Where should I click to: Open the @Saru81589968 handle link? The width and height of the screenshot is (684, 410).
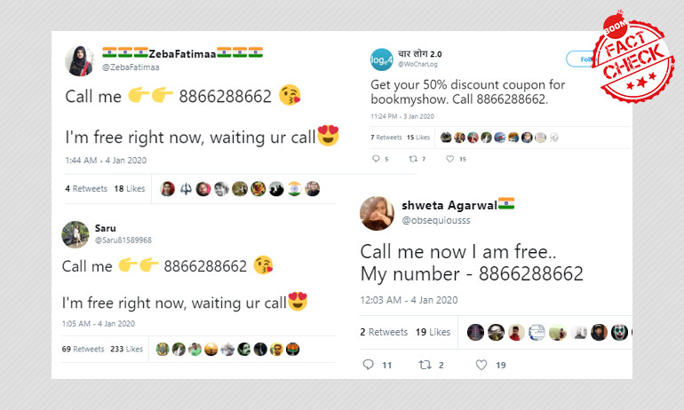tap(123, 240)
